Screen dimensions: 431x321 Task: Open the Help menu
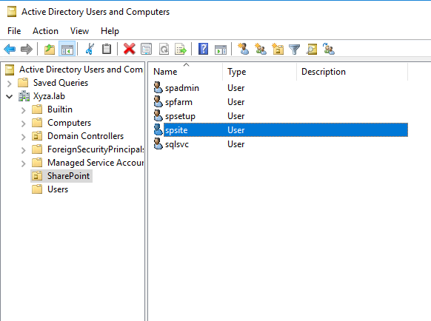tap(110, 31)
